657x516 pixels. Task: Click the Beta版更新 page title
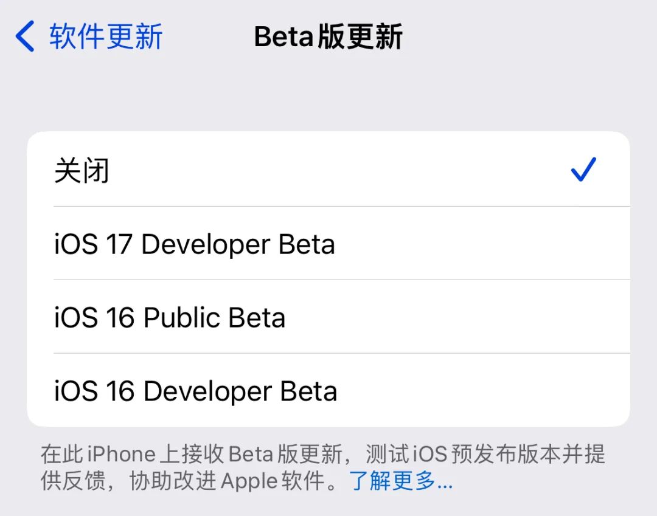[328, 36]
